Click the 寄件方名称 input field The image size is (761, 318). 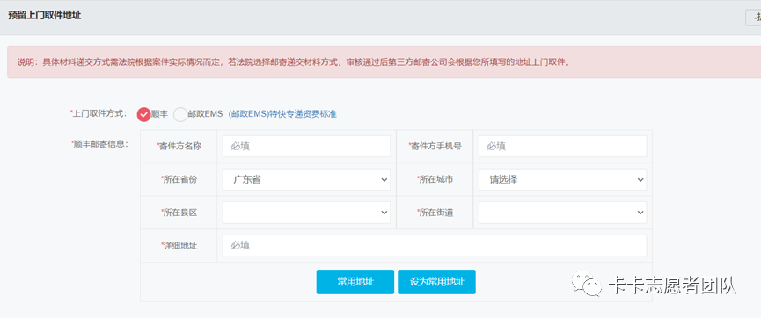(306, 147)
